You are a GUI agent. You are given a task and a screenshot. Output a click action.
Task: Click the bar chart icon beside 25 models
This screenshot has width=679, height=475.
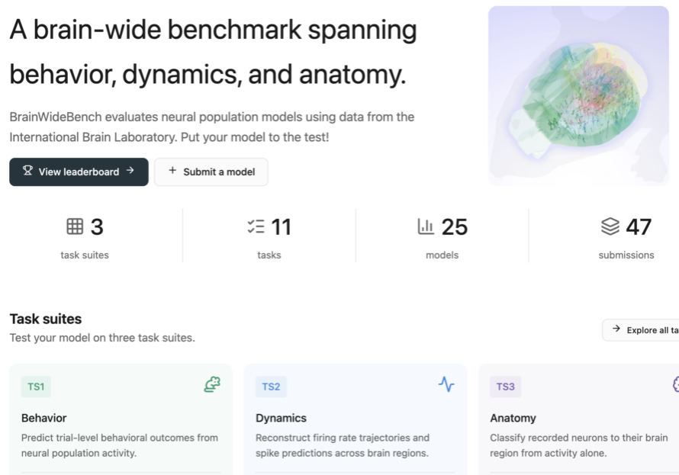(426, 226)
